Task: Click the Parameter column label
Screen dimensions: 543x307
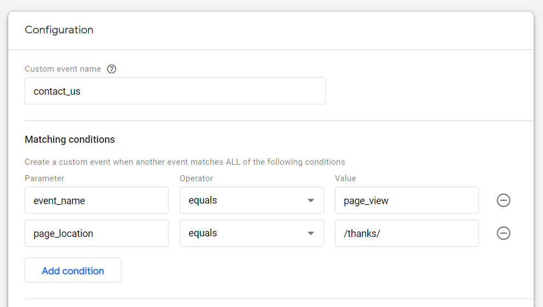Action: [x=44, y=178]
